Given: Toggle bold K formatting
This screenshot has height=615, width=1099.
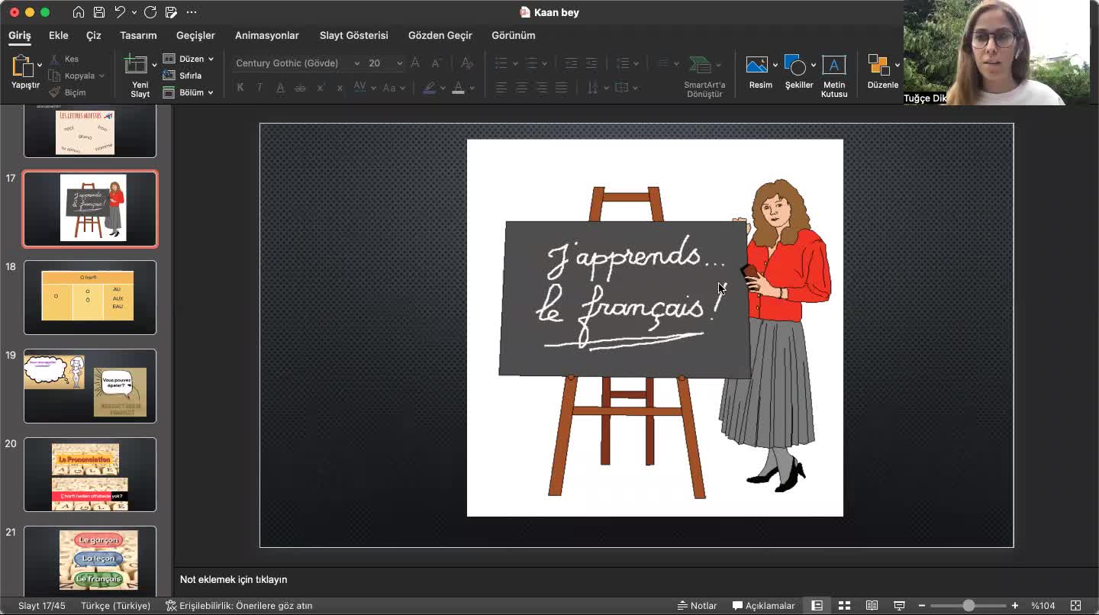Looking at the screenshot, I should 240,88.
